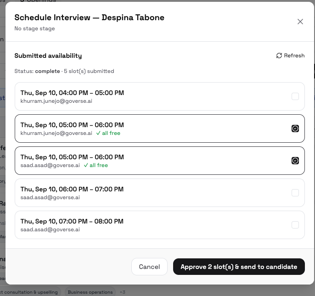Click khurram.junejo@goverse.ai under the 04:00 PM slot
Image resolution: width=315 pixels, height=296 pixels.
pos(56,101)
